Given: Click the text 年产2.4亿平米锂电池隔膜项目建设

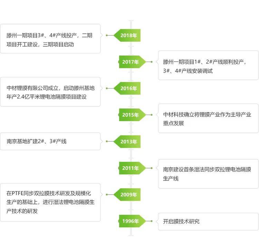Looking at the screenshot, I should (47, 97).
